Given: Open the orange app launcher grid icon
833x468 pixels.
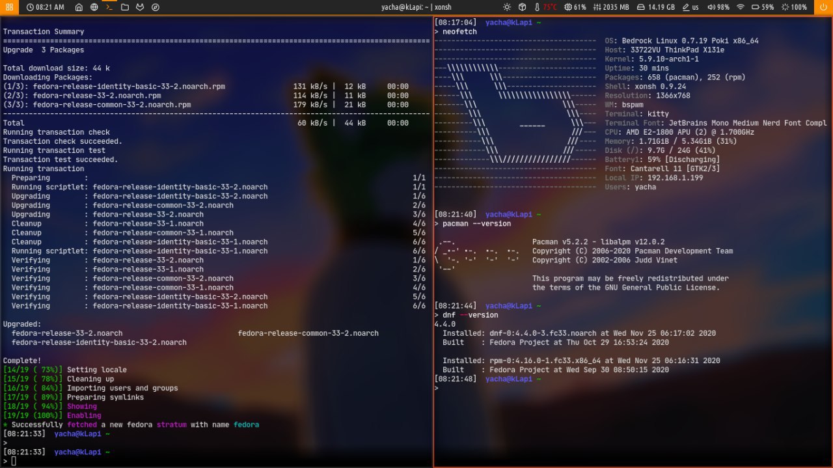Looking at the screenshot, I should click(9, 7).
